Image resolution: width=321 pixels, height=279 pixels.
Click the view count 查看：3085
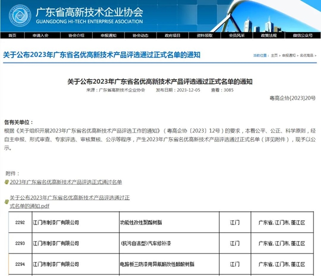[222, 90]
